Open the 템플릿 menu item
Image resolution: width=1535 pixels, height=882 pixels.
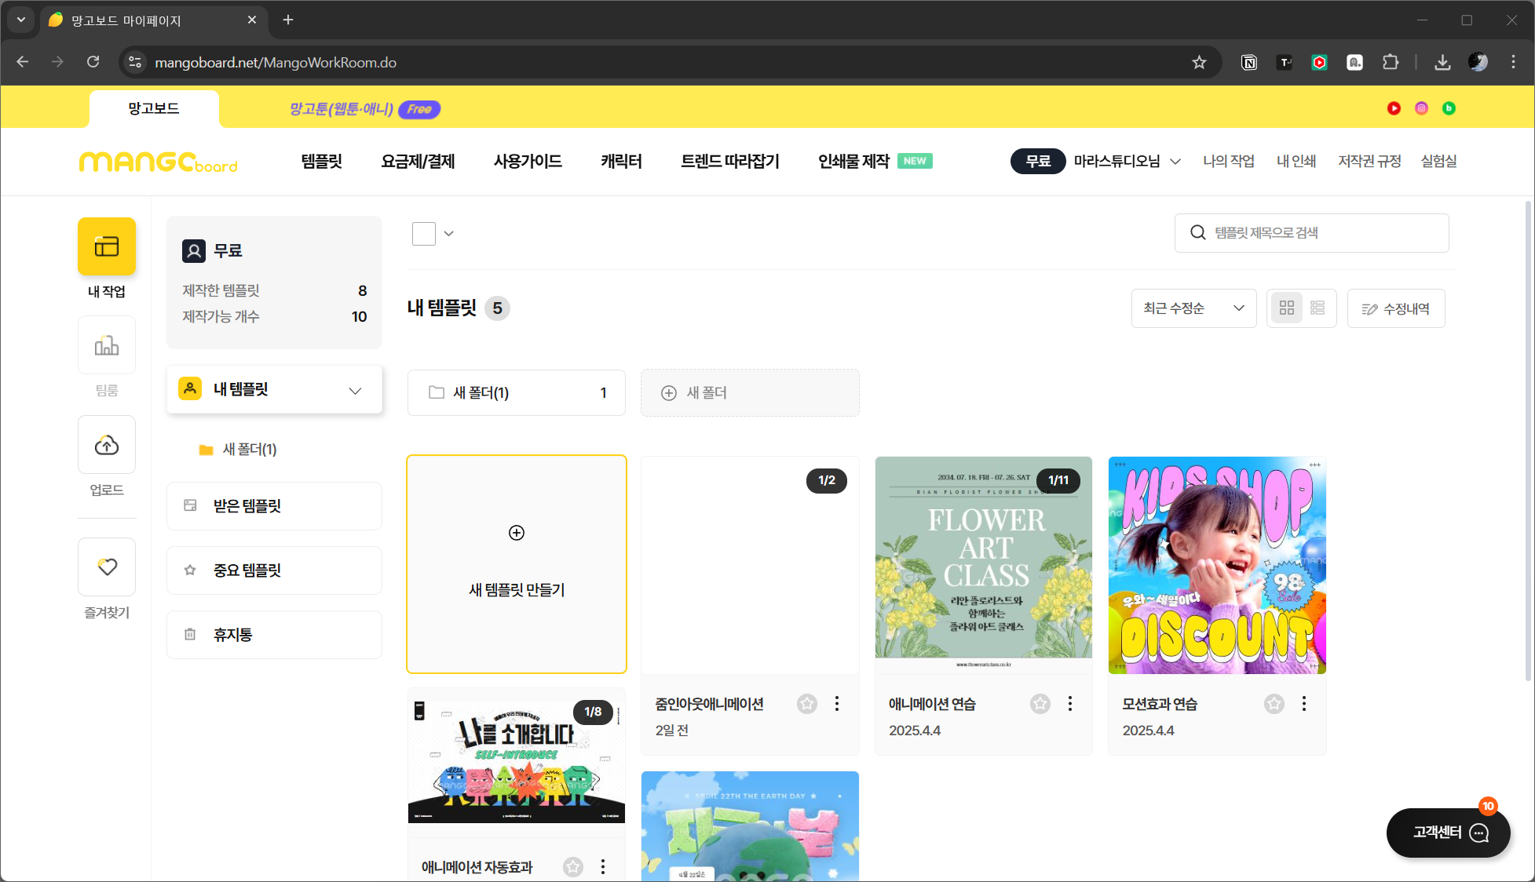click(321, 162)
